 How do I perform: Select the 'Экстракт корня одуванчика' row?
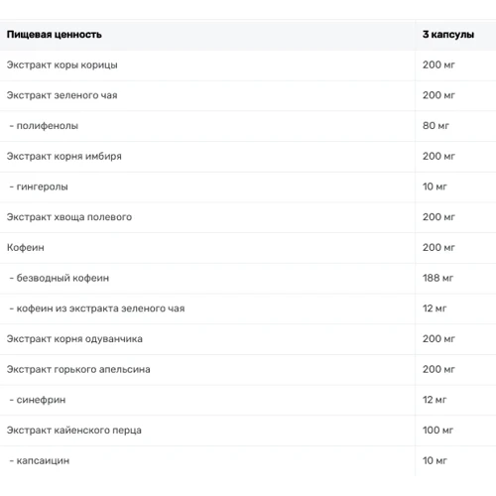(x=248, y=339)
